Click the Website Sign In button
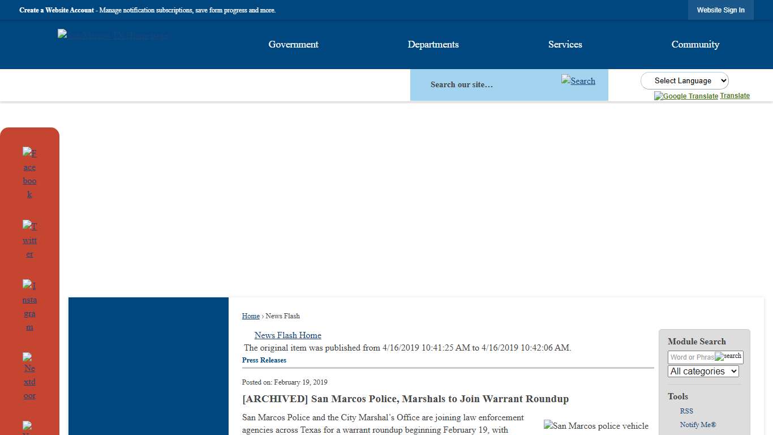 point(720,10)
